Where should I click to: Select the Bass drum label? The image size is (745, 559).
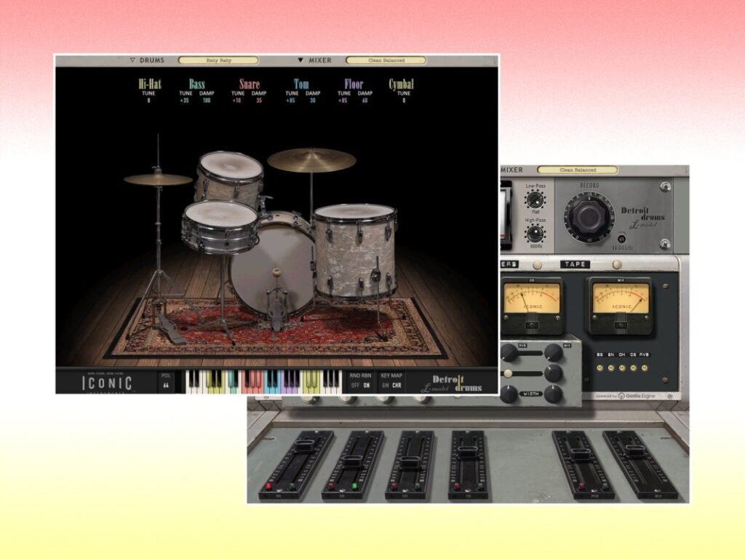coord(196,84)
